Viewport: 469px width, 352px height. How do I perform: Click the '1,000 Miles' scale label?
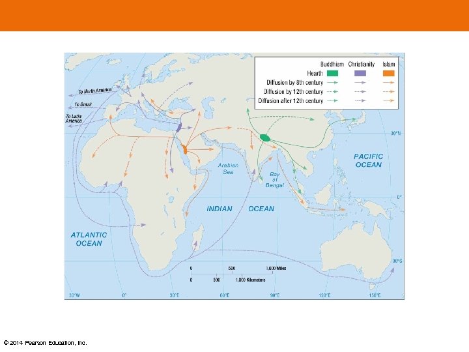276,268
